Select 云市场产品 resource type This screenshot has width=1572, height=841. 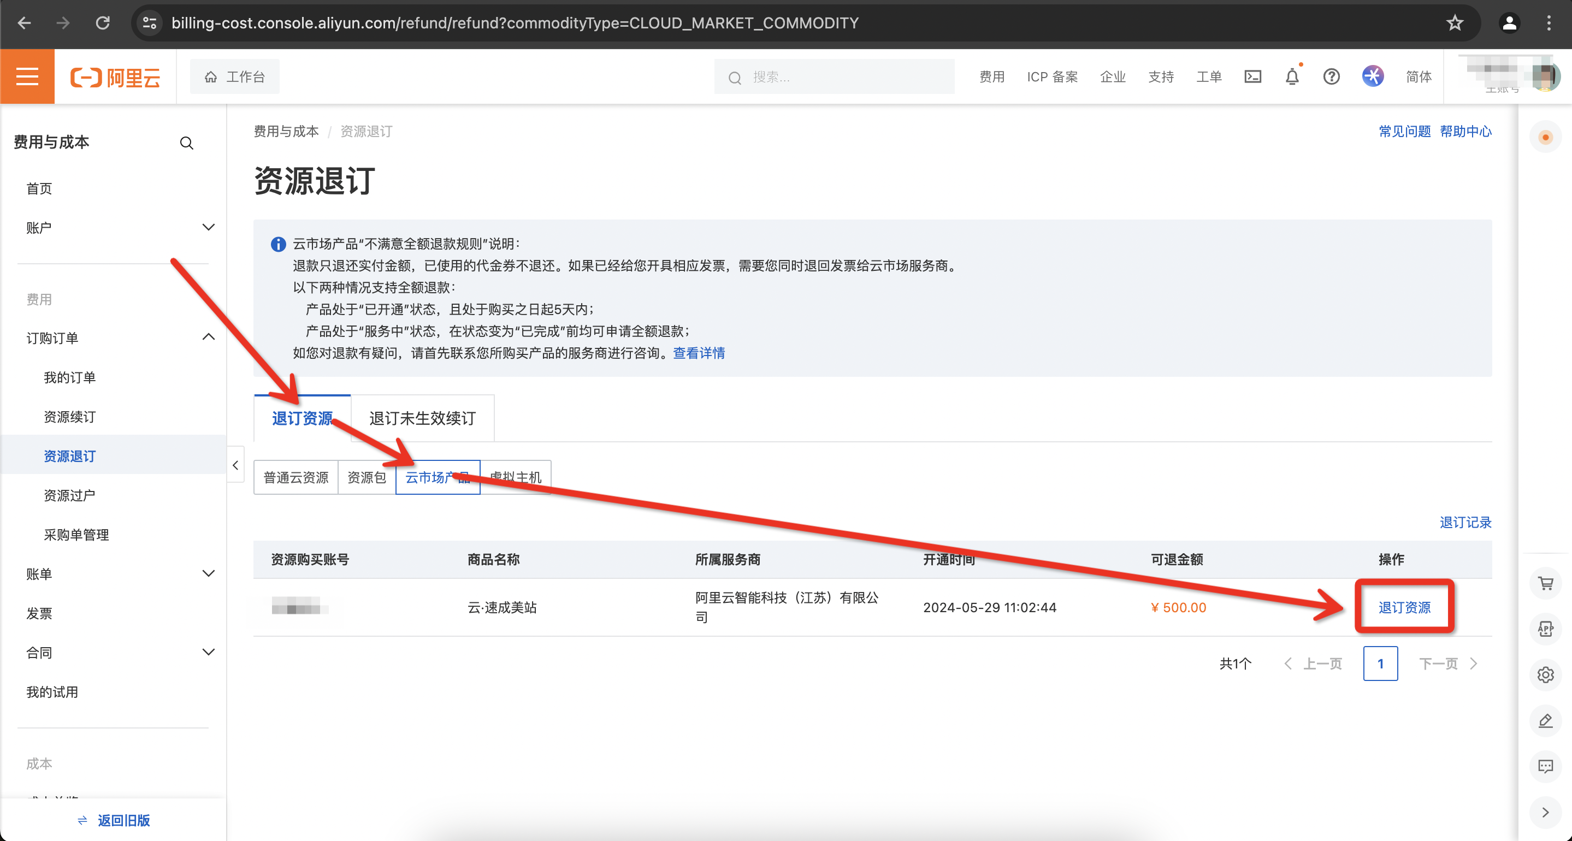point(438,477)
